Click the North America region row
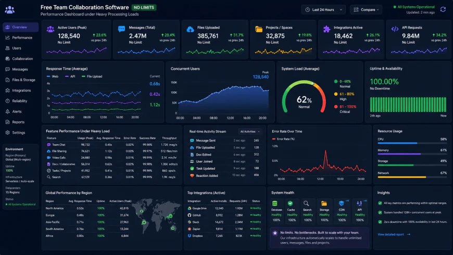The image size is (453, 255). (88, 208)
